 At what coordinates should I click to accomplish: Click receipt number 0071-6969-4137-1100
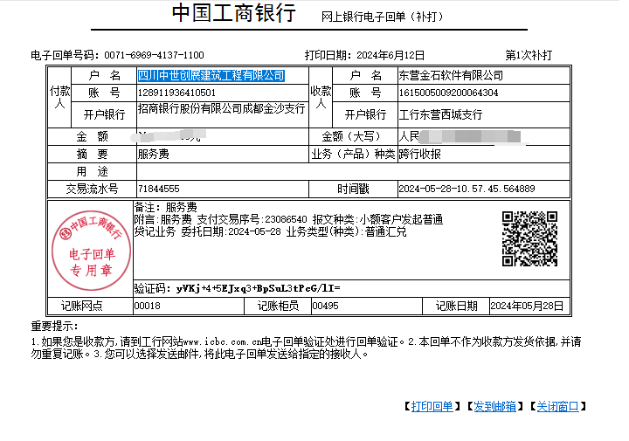pos(154,55)
